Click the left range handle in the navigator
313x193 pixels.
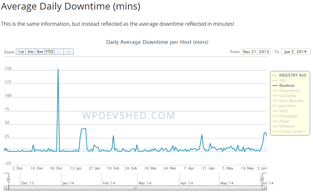coord(9,179)
